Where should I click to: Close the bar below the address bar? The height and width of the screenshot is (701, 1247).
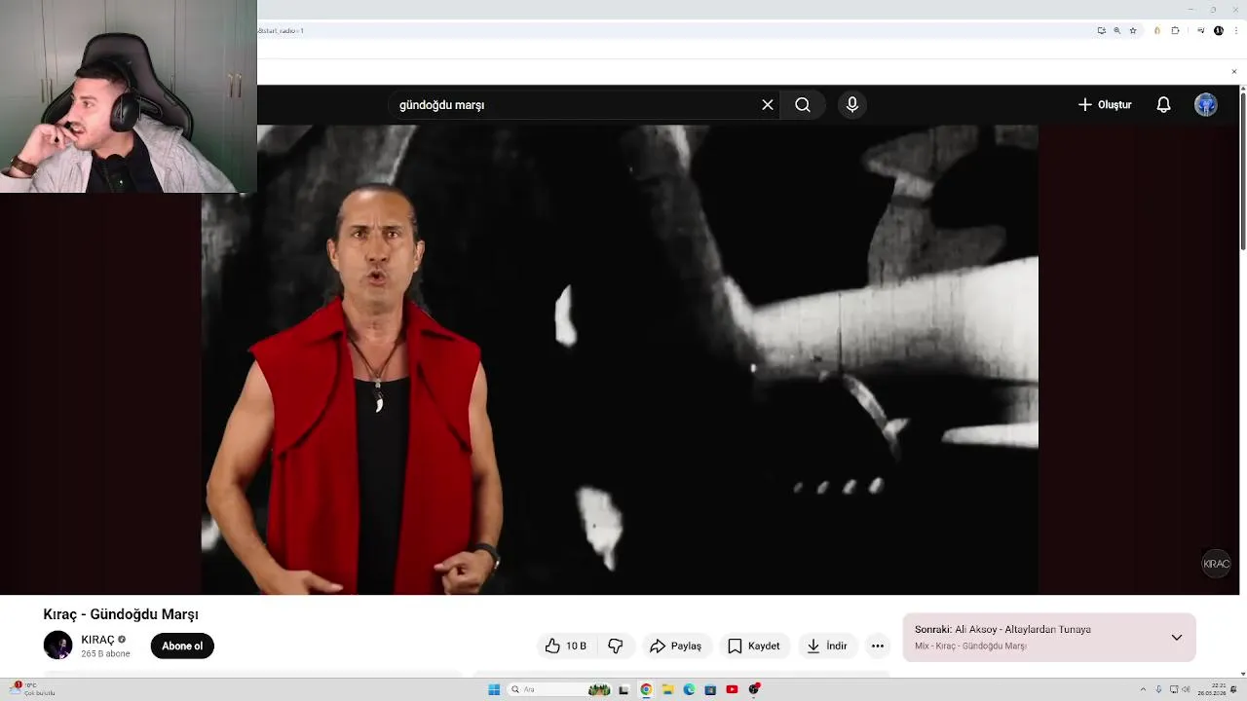tap(1234, 71)
